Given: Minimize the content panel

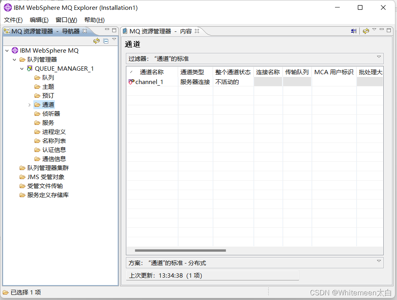Looking at the screenshot, I should point(382,29).
